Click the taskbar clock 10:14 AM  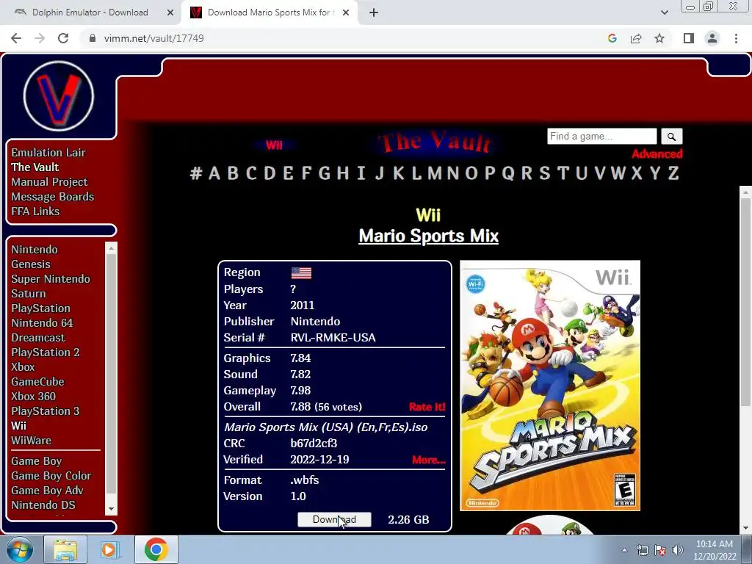click(x=714, y=544)
